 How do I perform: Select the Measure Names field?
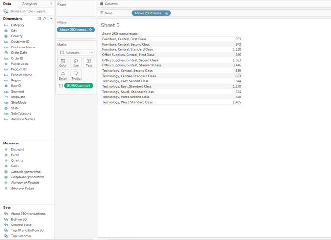[23, 119]
